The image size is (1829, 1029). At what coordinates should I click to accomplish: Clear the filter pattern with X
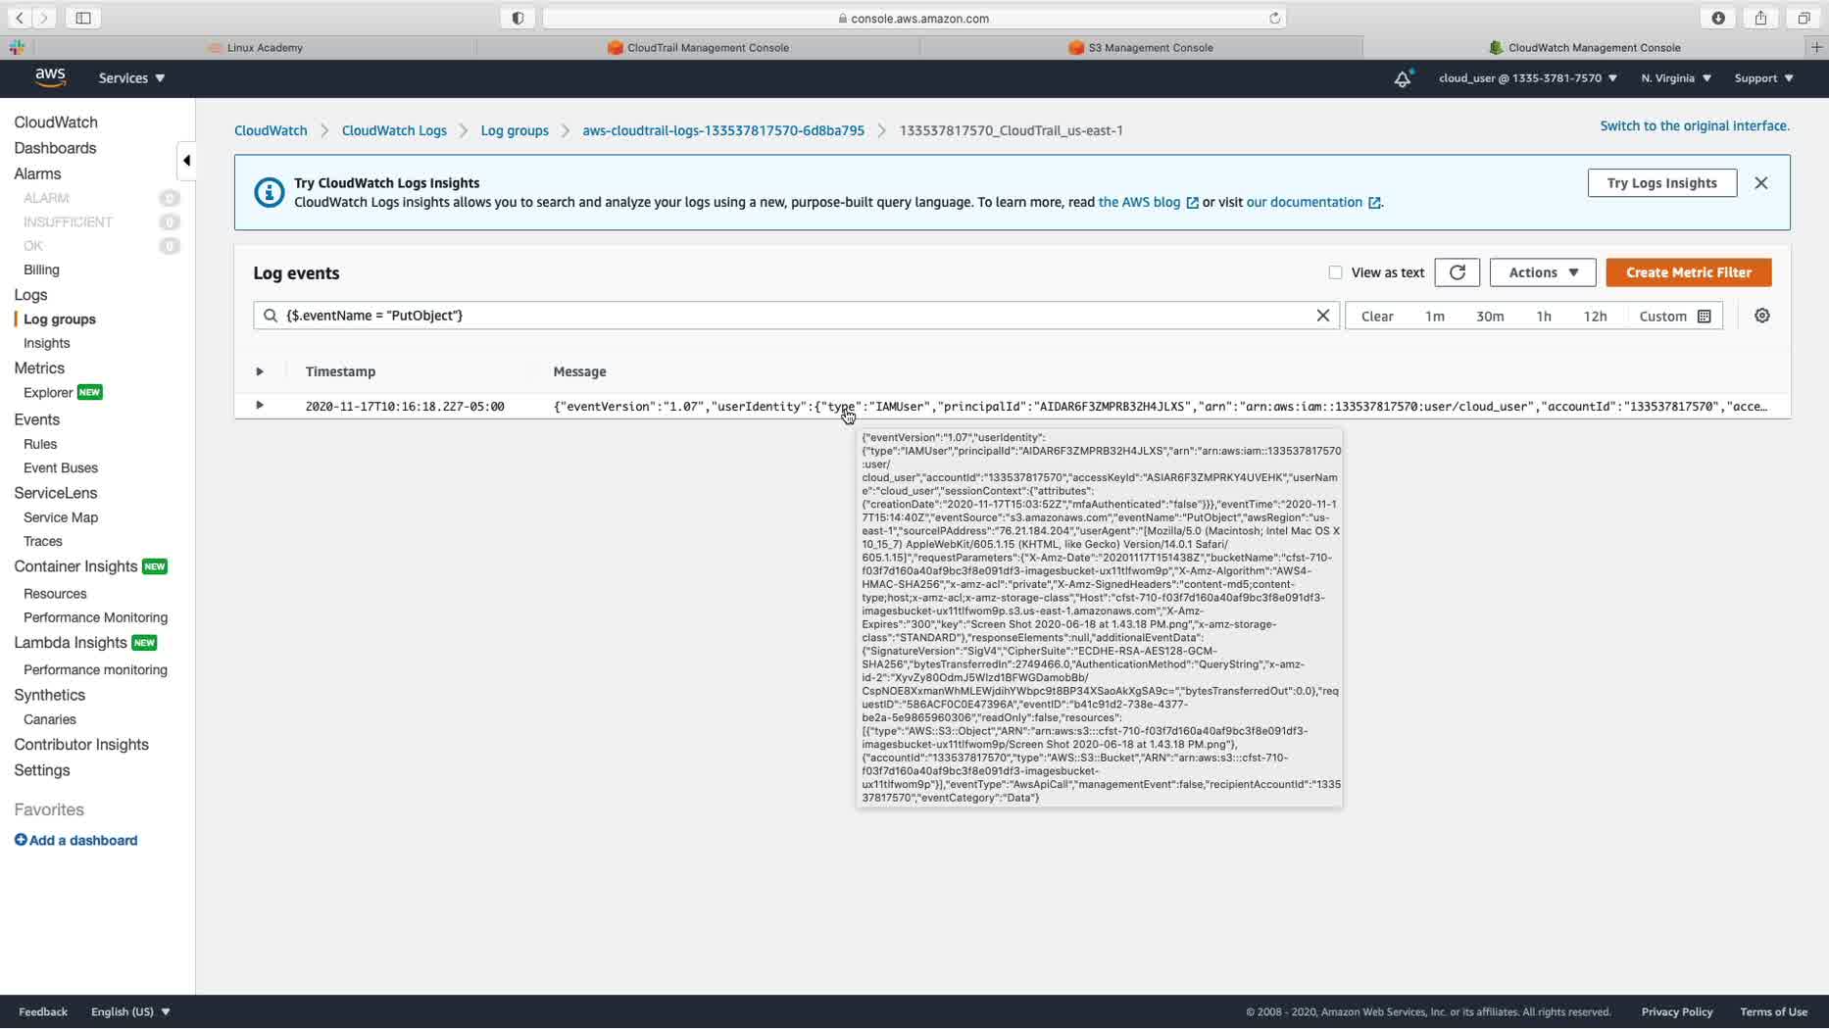pos(1322,316)
